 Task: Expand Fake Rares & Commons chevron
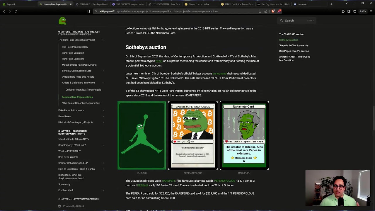[x=103, y=110]
